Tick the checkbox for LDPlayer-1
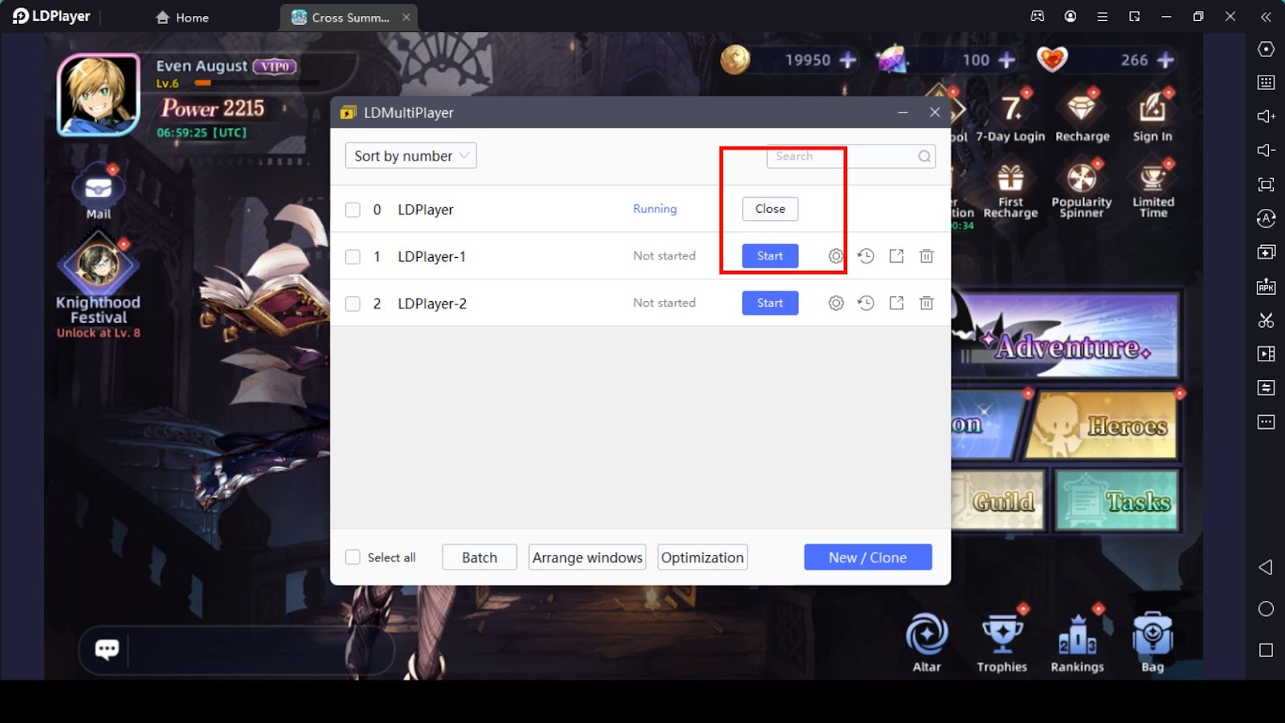 [353, 256]
